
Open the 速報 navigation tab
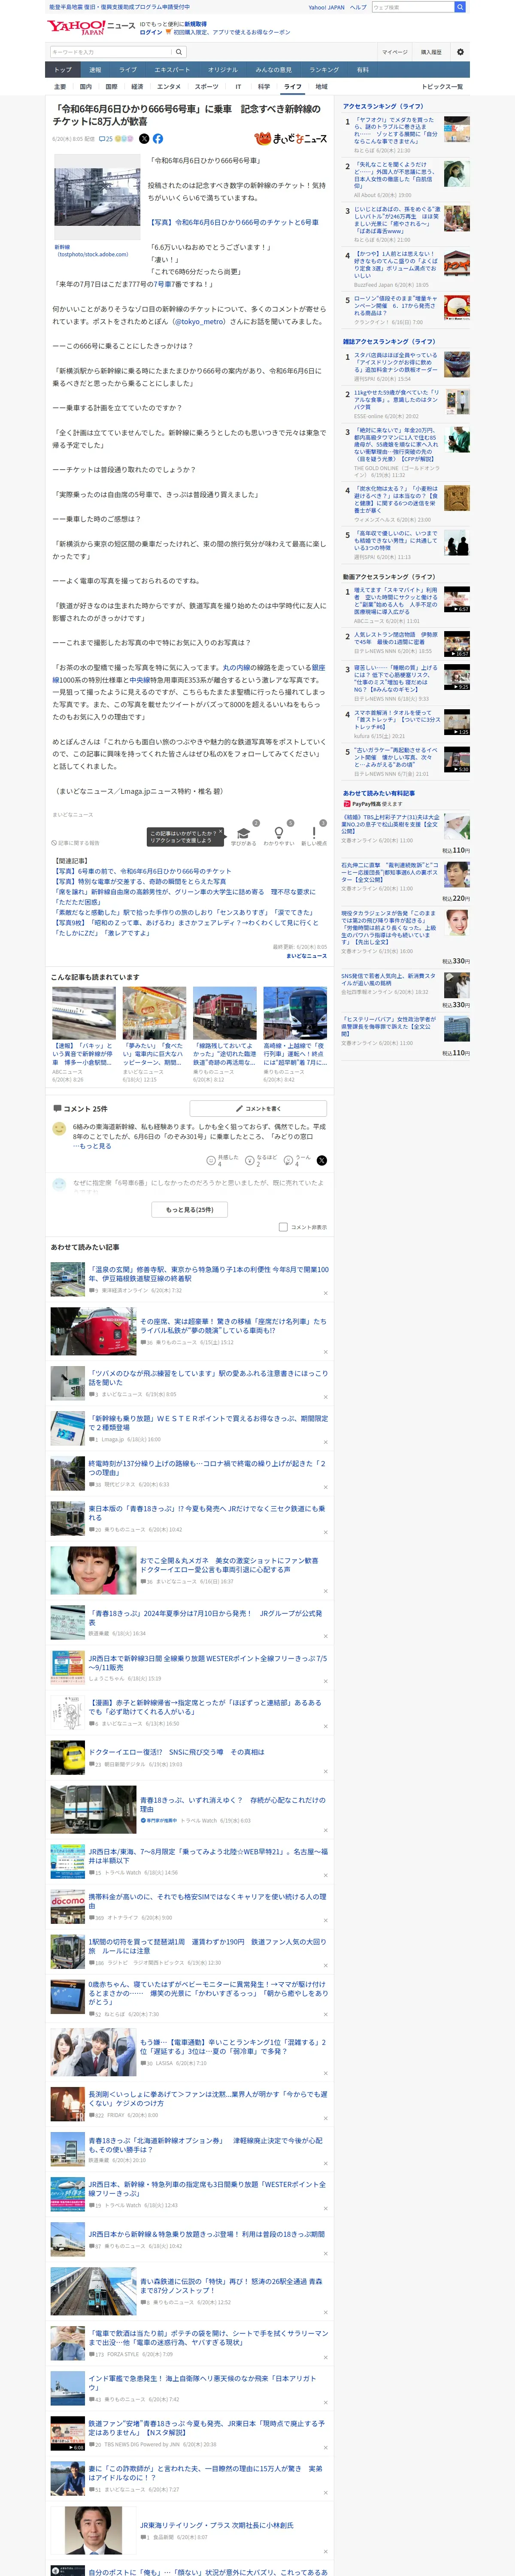(95, 70)
